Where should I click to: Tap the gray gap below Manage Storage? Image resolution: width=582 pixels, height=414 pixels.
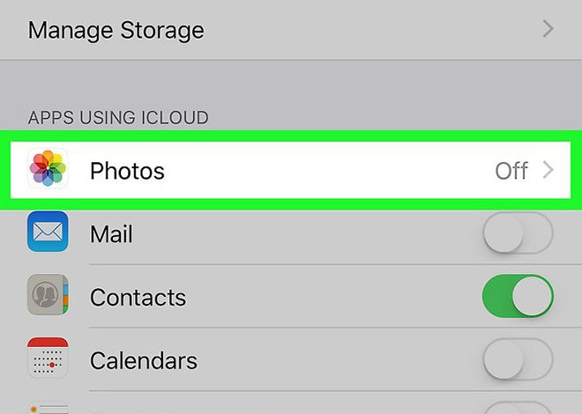[291, 84]
